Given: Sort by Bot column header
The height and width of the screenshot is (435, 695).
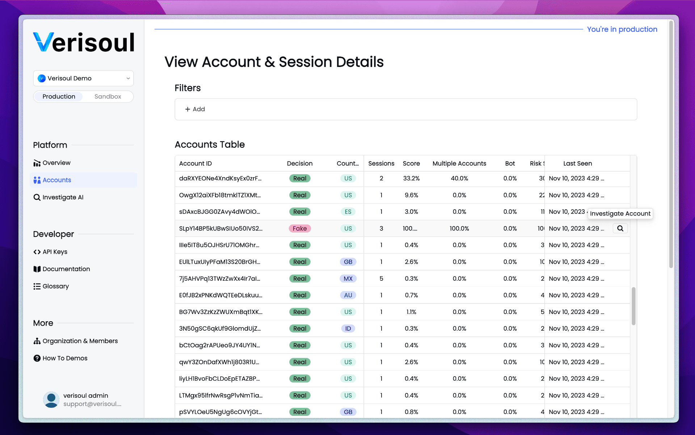Looking at the screenshot, I should 510,163.
